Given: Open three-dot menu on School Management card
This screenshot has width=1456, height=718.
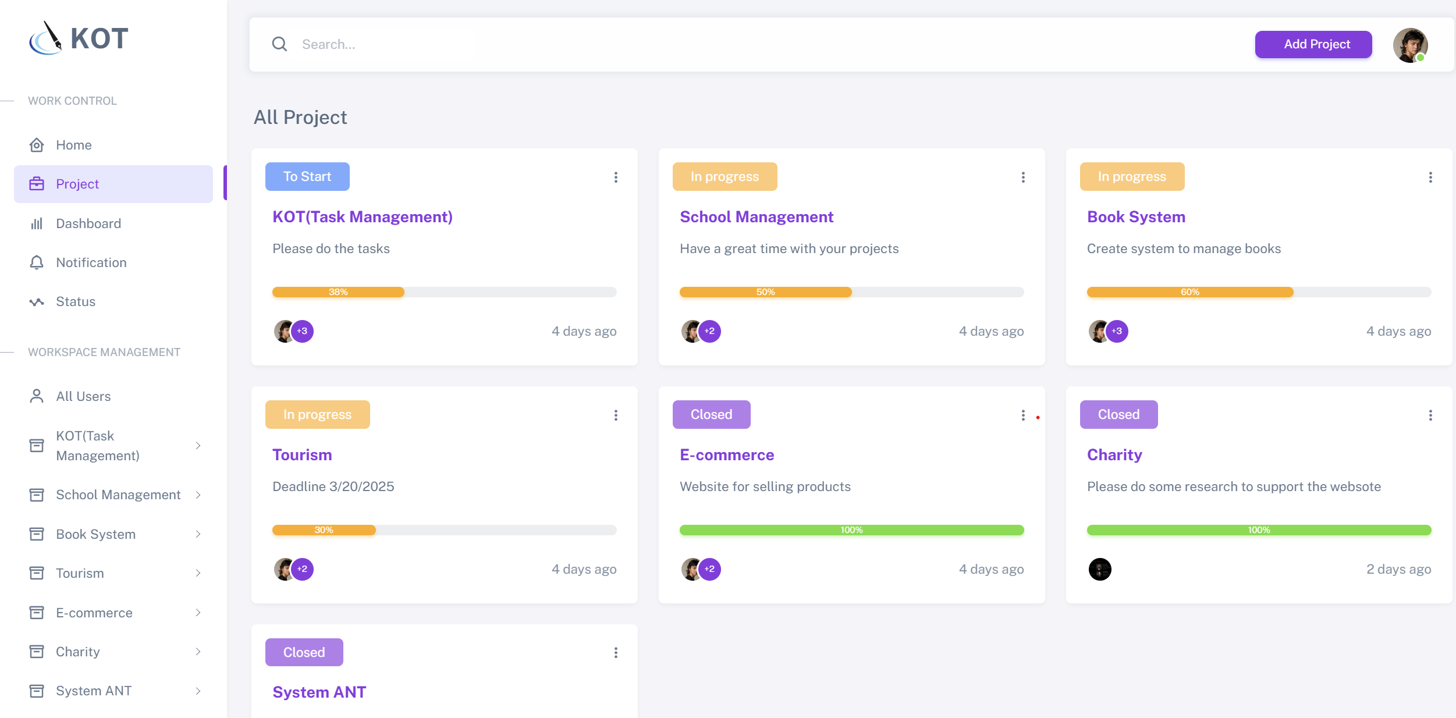Looking at the screenshot, I should coord(1023,177).
